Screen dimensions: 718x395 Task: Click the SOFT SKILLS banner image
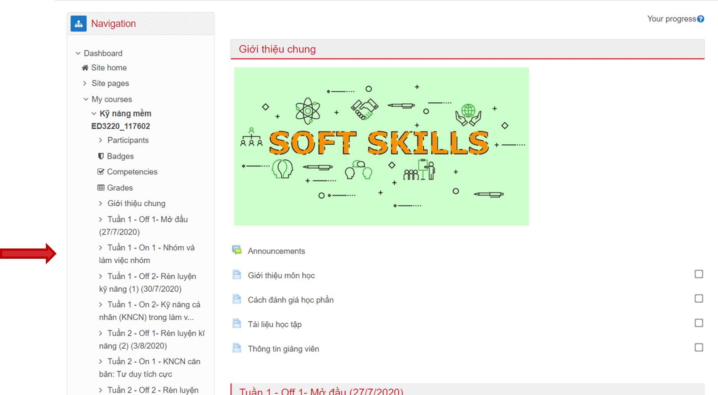[381, 146]
